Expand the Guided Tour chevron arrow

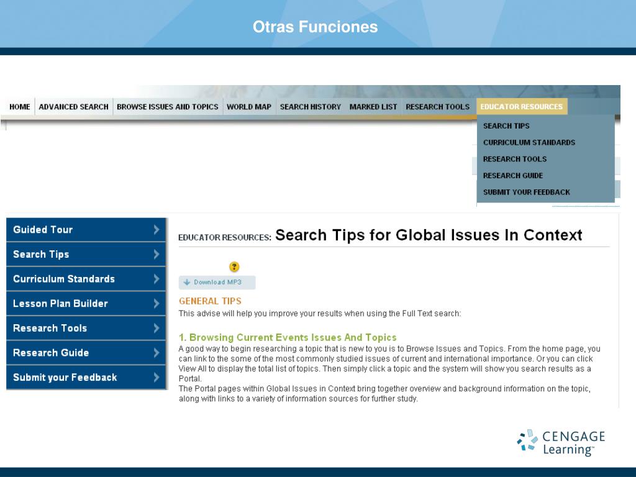pyautogui.click(x=156, y=230)
